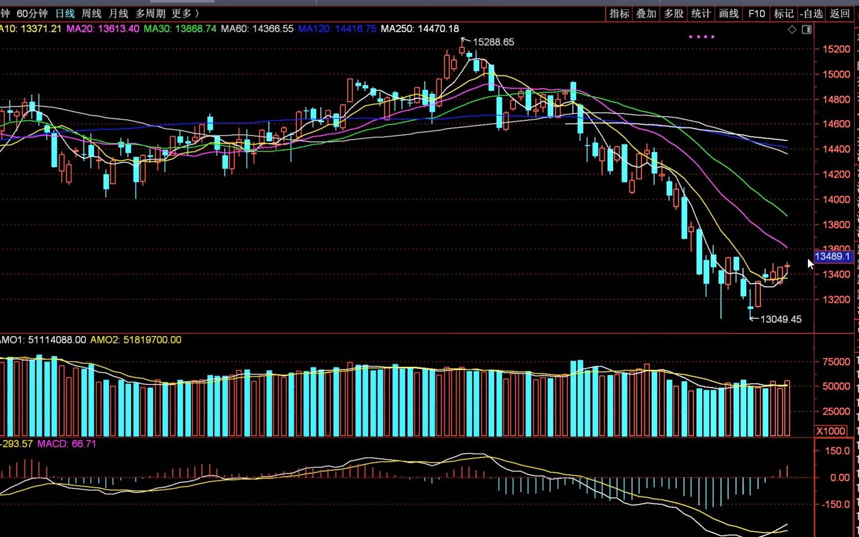
Task: Click the diamond marker icon
Action: coord(792,30)
